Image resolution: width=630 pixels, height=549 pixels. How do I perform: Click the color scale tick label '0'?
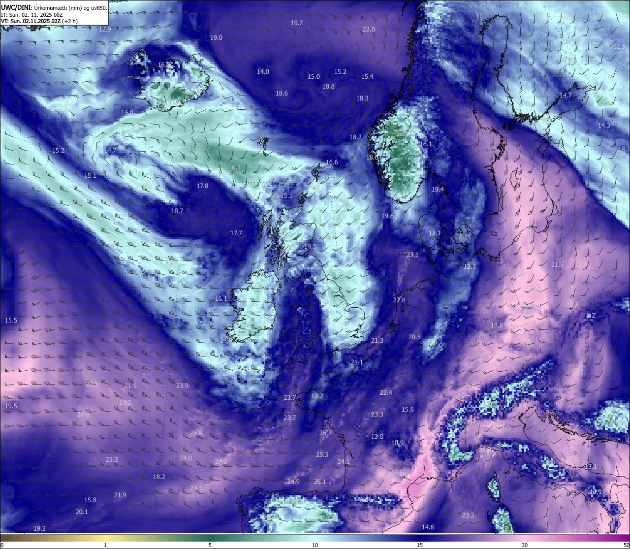pyautogui.click(x=2, y=545)
